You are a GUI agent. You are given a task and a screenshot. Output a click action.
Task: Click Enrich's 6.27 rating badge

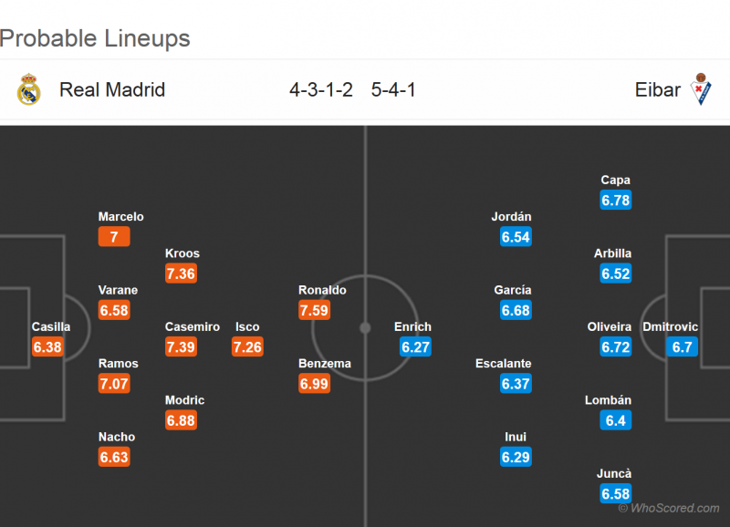click(x=415, y=346)
